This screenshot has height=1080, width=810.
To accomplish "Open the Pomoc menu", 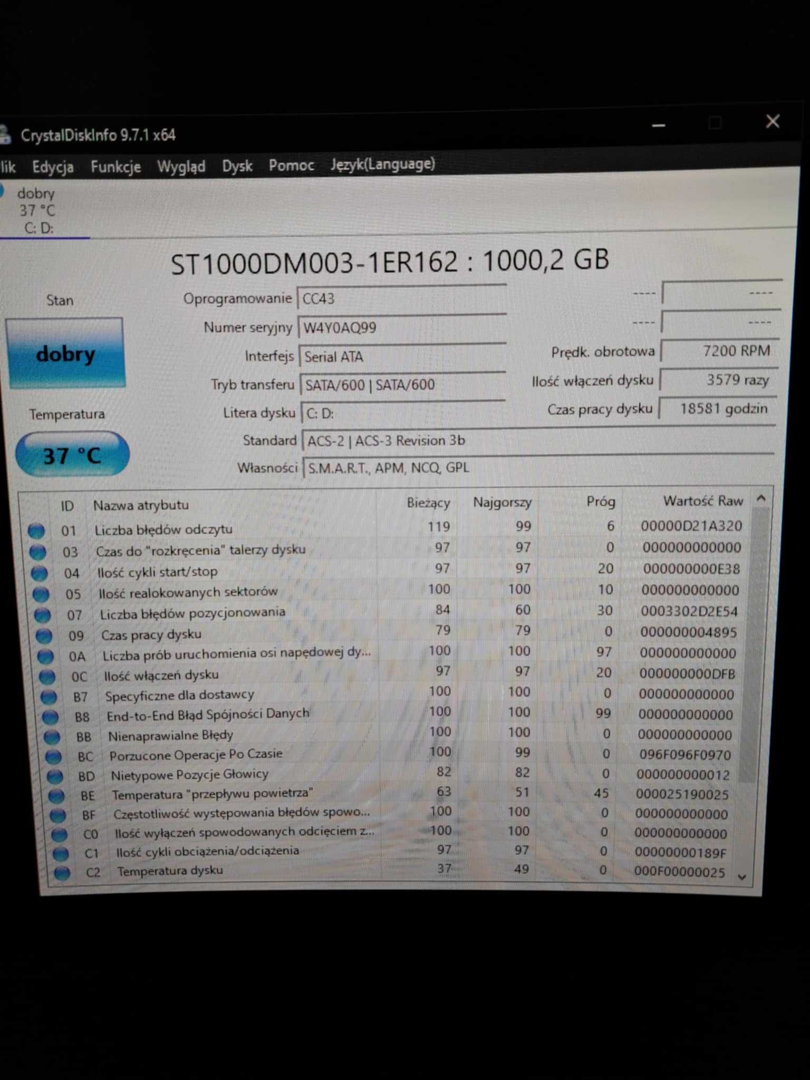I will click(291, 166).
